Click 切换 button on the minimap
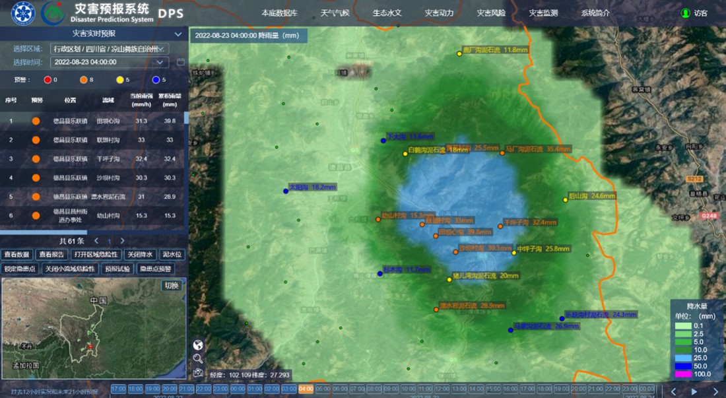This screenshot has height=398, width=726. (171, 285)
